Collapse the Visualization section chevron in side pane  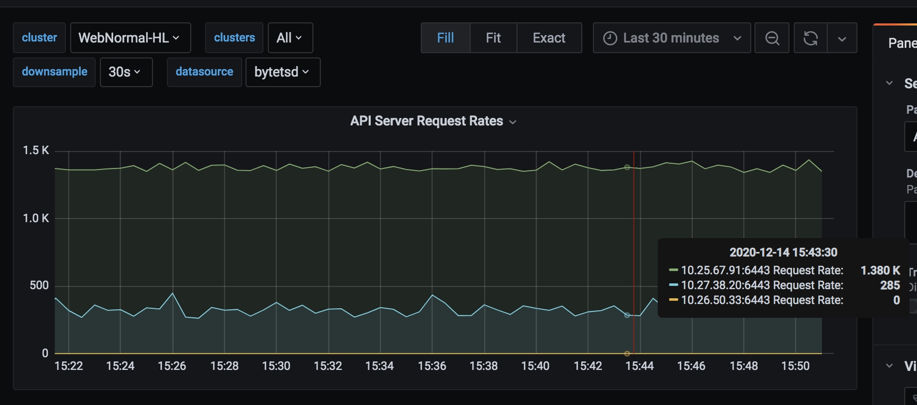[x=889, y=366]
